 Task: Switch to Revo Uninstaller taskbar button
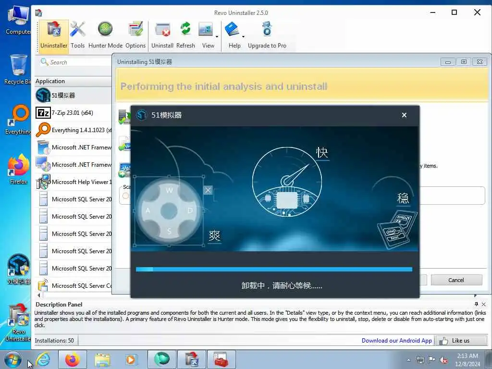coord(192,359)
